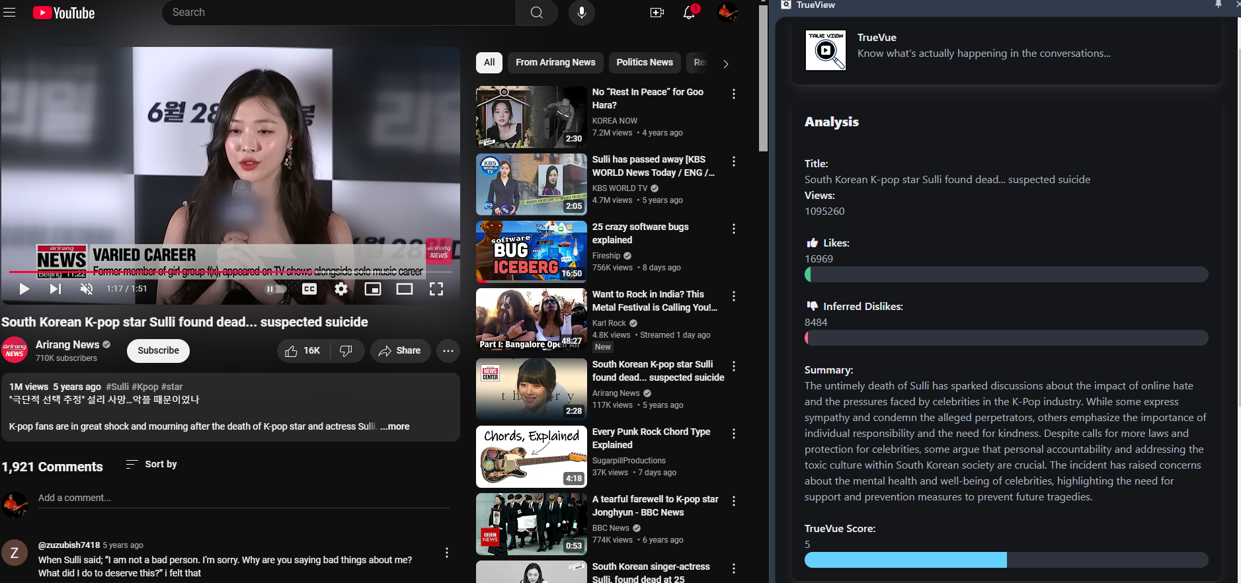Open the Create video icon

[x=657, y=13]
